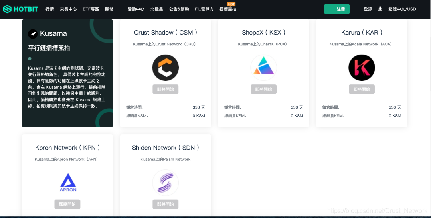Click the Kusama bird logo
This screenshot has height=218, width=431.
pyautogui.click(x=33, y=34)
